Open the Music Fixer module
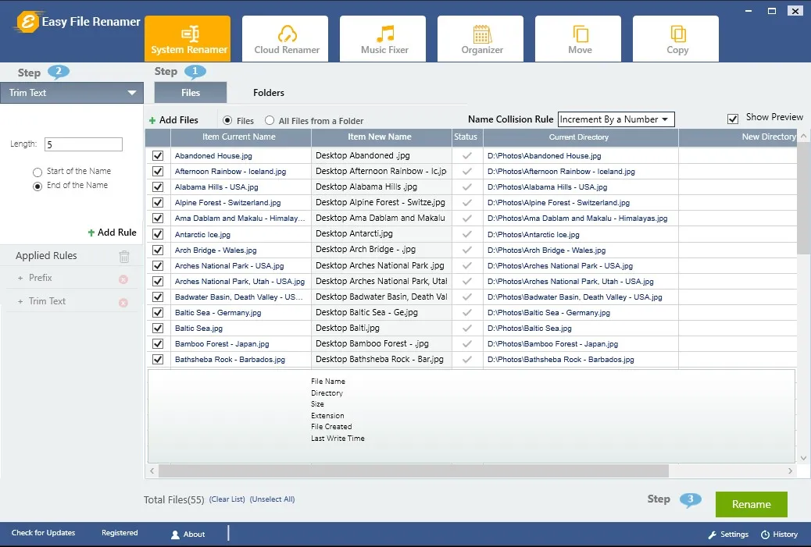Viewport: 811px width, 547px height. coord(384,39)
